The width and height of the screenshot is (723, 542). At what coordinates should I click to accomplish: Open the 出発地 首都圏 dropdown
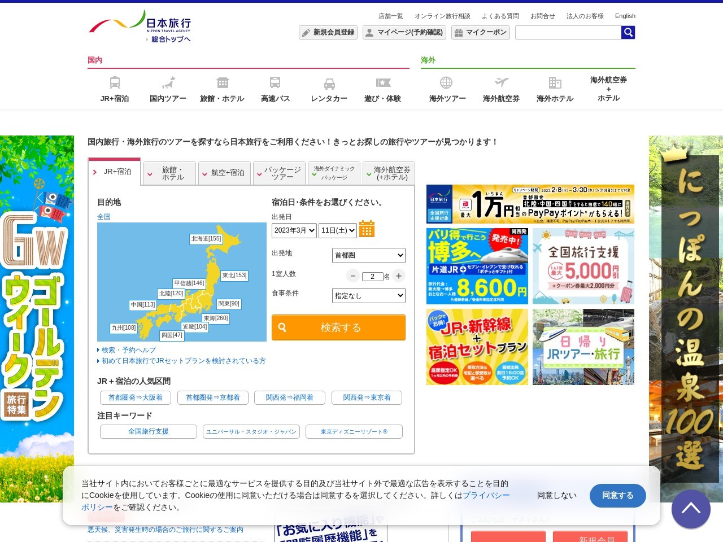[x=369, y=255]
